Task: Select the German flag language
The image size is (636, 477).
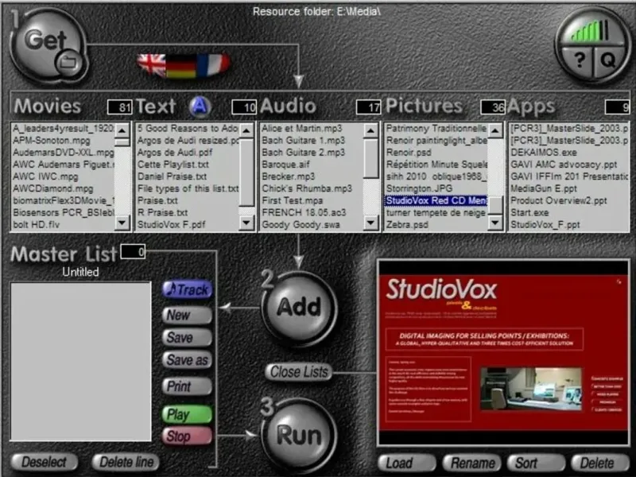Action: 181,65
